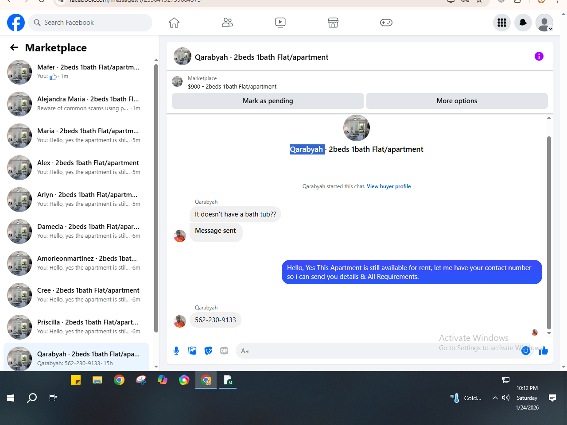
Task: Open Windows taskbar search
Action: 32,398
